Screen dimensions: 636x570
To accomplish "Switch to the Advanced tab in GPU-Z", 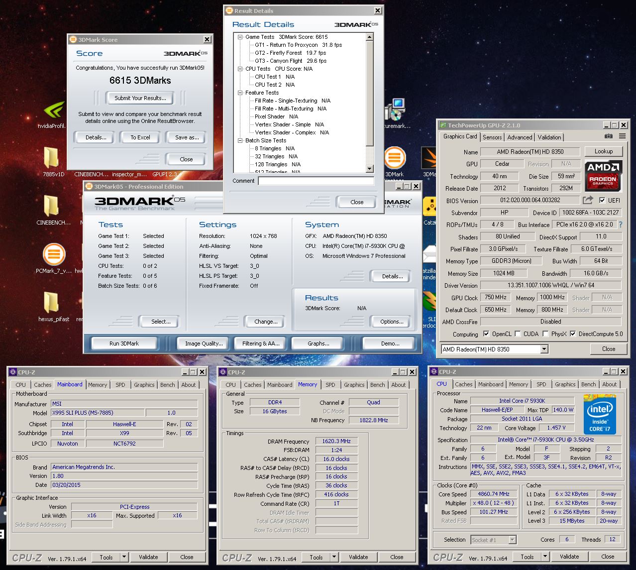I will pyautogui.click(x=520, y=137).
